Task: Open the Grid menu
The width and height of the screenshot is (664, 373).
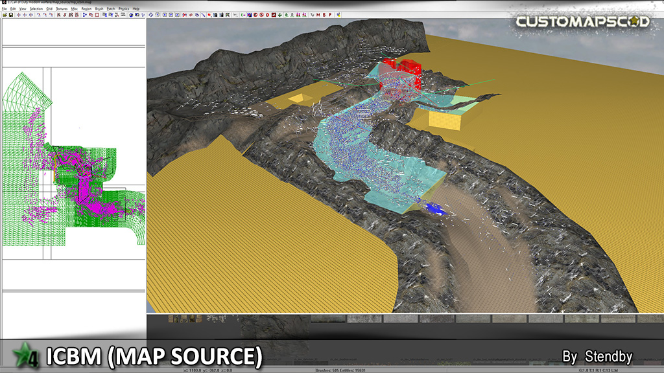Action: (x=49, y=8)
